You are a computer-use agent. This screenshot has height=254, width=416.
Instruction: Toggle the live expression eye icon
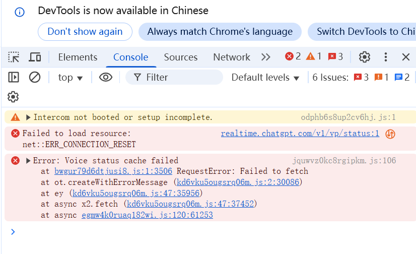(x=105, y=77)
